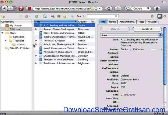Open the Actions gear menu
This screenshot has height=115, width=168.
pyautogui.click(x=26, y=16)
